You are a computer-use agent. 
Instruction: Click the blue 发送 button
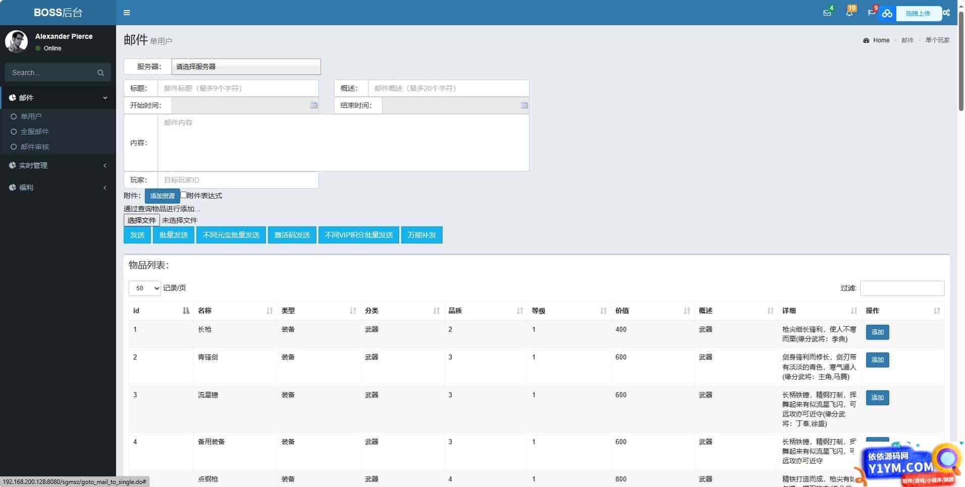(x=137, y=235)
